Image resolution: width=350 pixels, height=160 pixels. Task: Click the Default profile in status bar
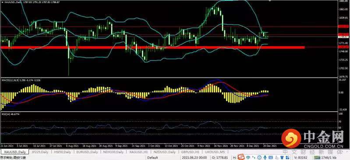(153, 157)
